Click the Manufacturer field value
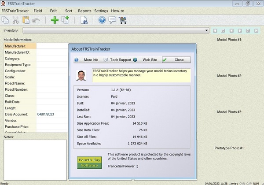 [52, 46]
